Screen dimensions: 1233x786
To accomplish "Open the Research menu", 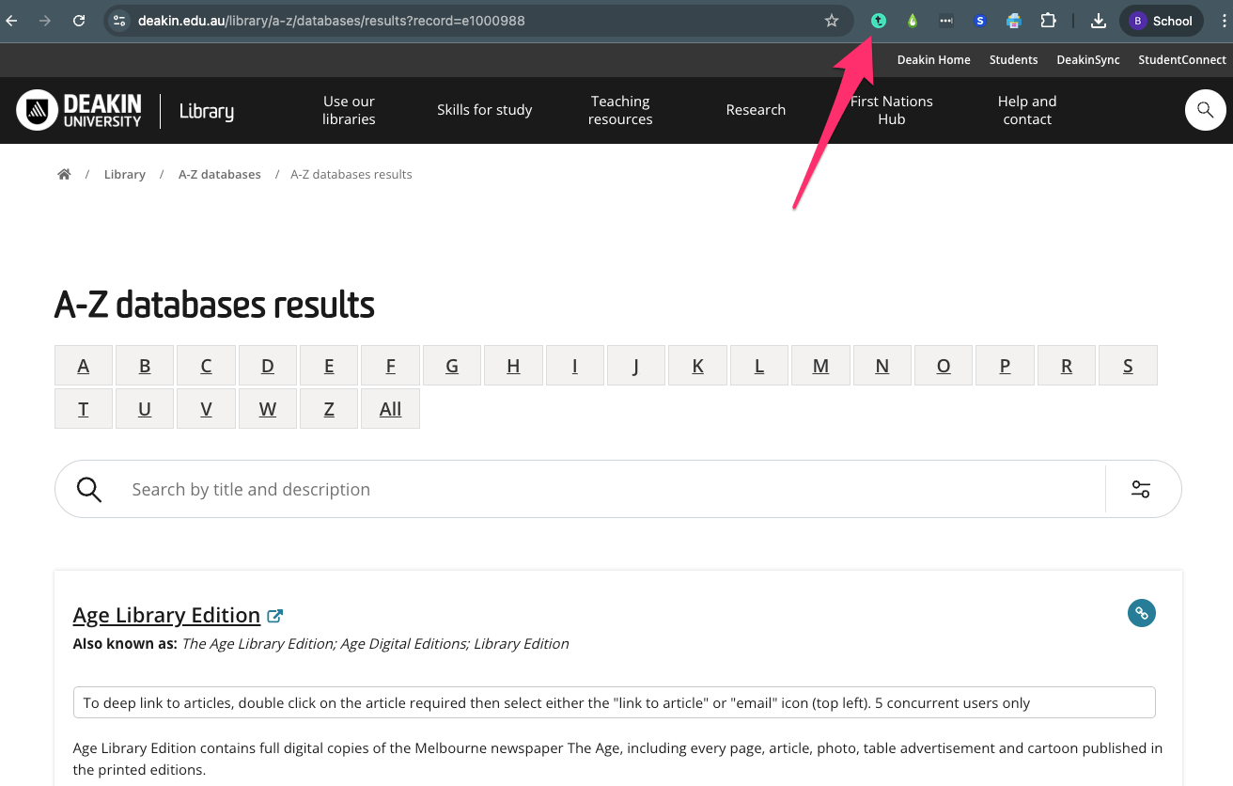I will point(756,110).
